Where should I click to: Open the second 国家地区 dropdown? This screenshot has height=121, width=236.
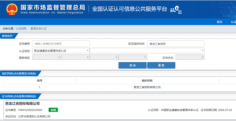click(75, 57)
